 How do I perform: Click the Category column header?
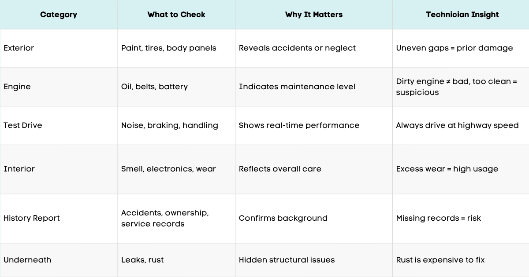(59, 15)
